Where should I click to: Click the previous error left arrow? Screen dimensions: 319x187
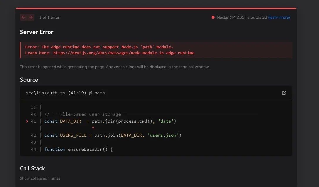(x=23, y=18)
